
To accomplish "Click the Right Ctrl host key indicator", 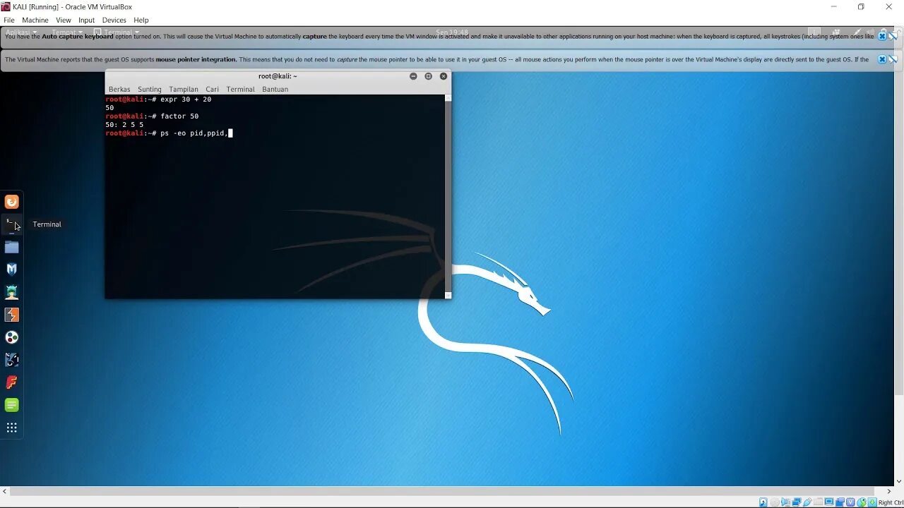I will pos(891,502).
